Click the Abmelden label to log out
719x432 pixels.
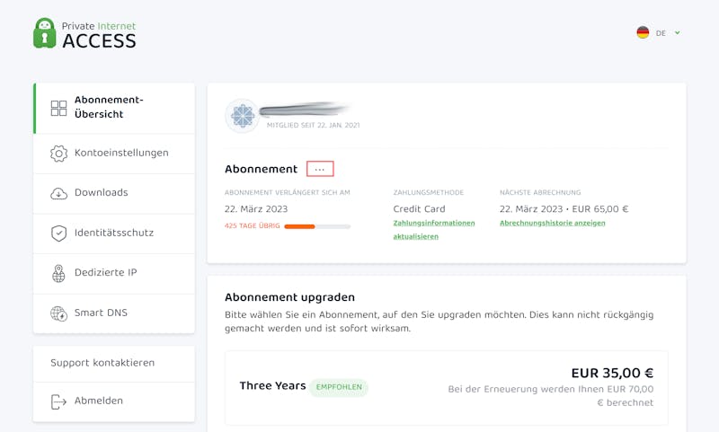point(99,401)
